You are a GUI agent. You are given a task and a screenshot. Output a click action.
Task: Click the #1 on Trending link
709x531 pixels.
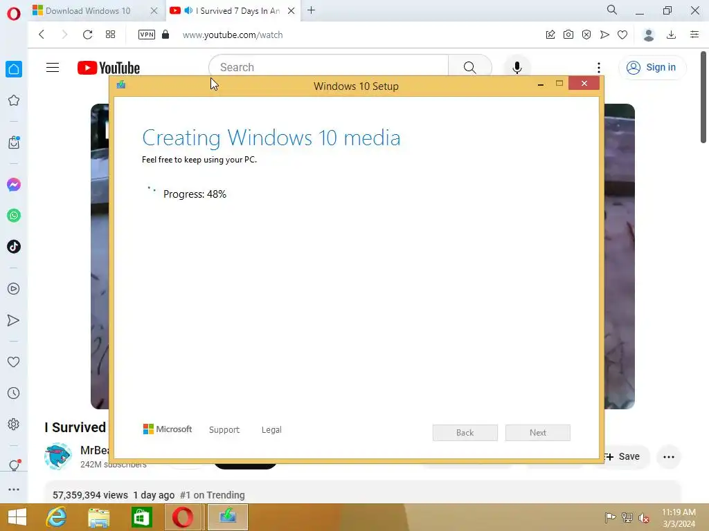(212, 495)
